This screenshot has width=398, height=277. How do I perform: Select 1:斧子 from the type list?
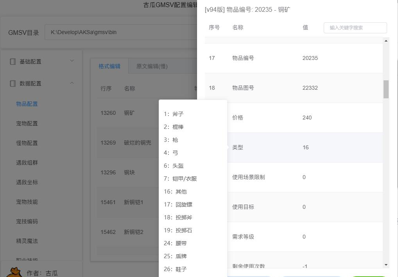point(174,114)
